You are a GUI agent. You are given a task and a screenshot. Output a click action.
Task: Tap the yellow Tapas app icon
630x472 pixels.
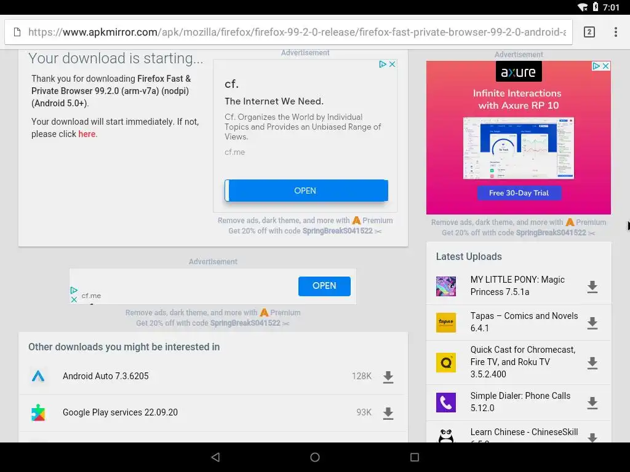coord(446,322)
